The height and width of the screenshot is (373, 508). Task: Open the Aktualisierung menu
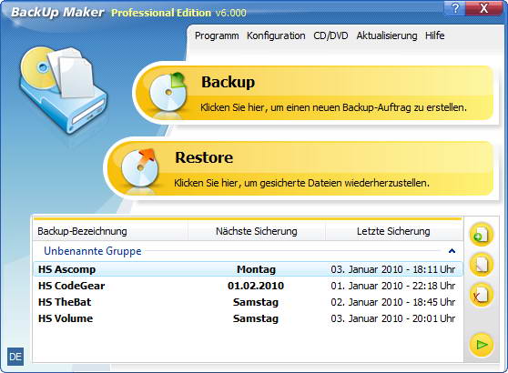[x=387, y=35]
